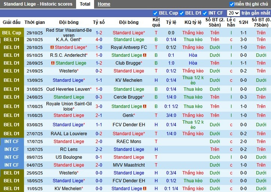Click red card icon in Royale Union 17/08/25 row
This screenshot has width=271, height=192.
pyautogui.click(x=145, y=106)
